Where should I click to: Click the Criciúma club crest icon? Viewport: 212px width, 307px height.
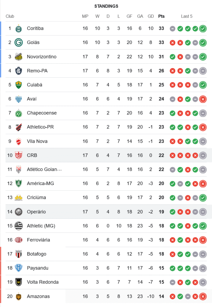(19, 198)
